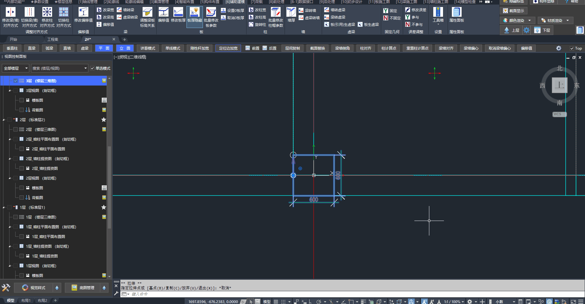
Task: Click the 层间复制 button
Action: pos(292,48)
